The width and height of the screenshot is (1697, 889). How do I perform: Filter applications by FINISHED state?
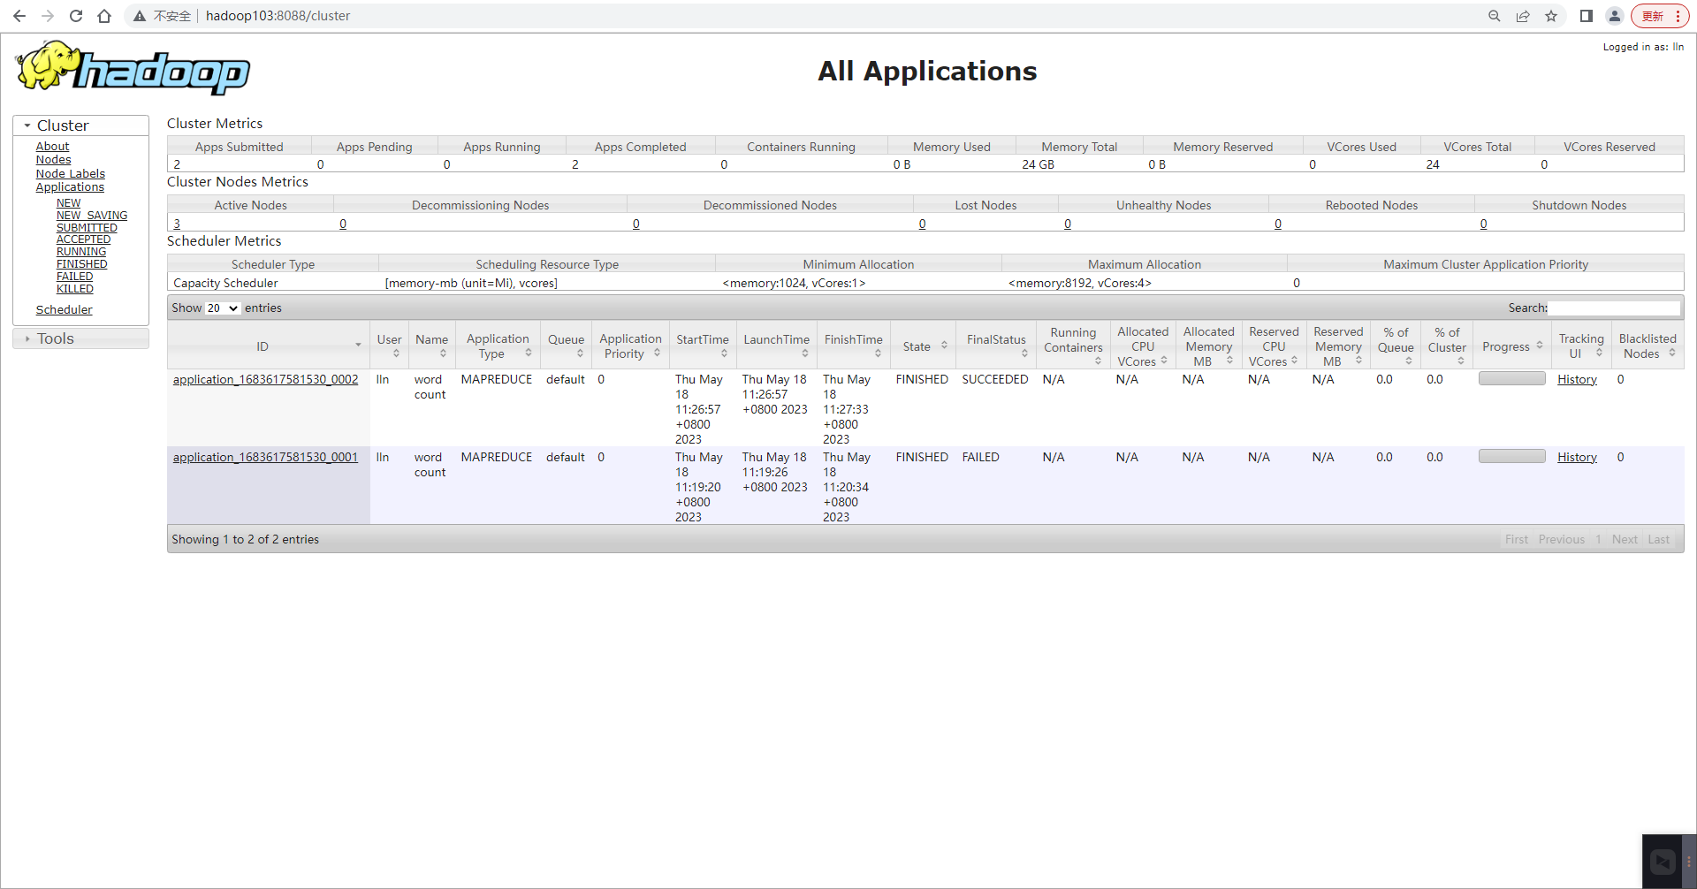[x=82, y=264]
